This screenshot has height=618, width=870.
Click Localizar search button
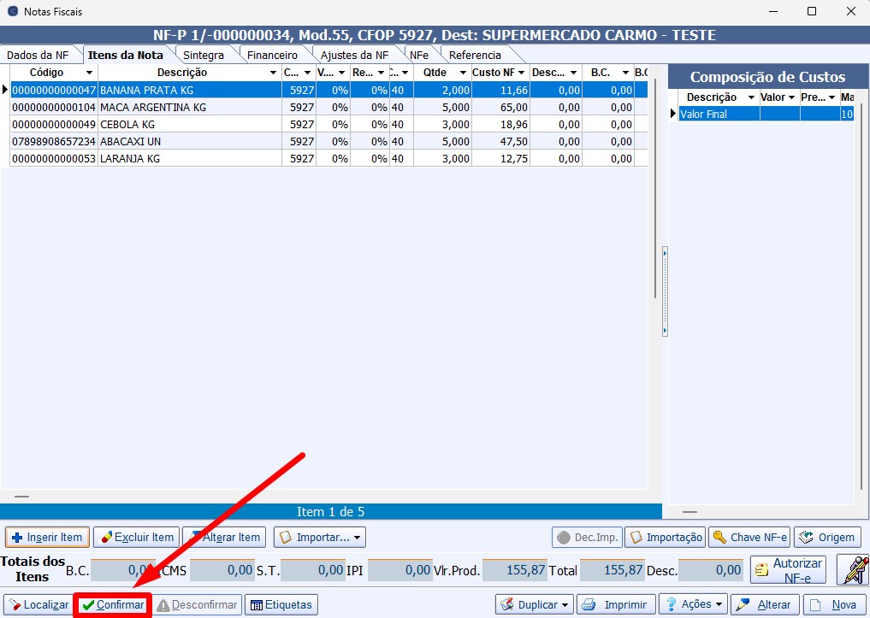pos(37,604)
